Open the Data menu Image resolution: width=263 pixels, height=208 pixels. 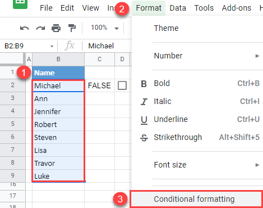[178, 8]
